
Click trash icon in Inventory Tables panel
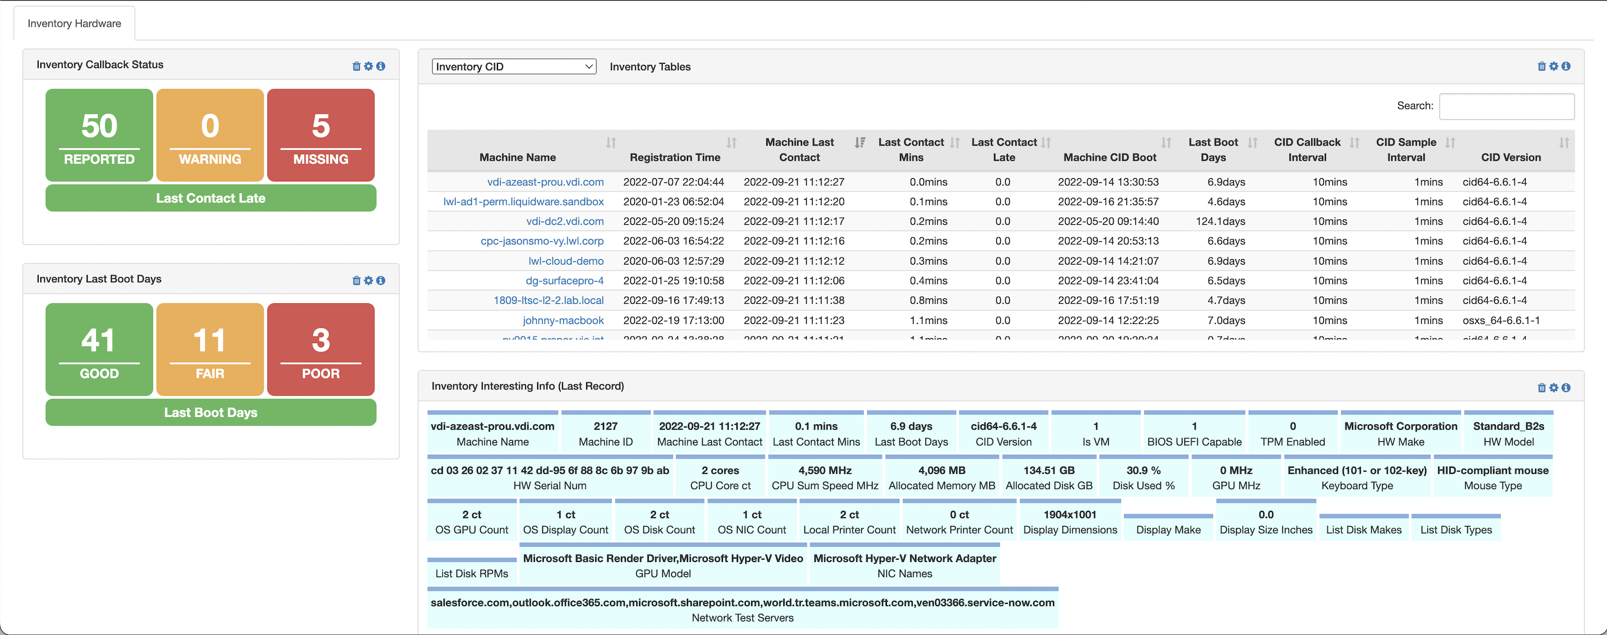coord(1542,66)
